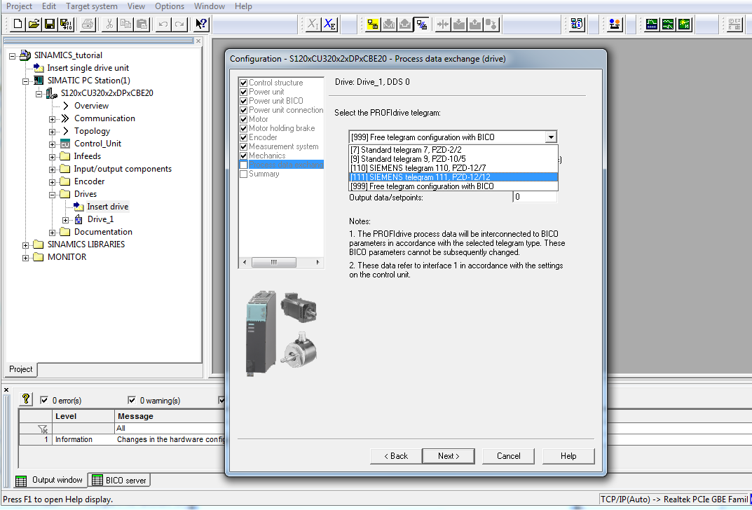Switch to the BICO server tab
This screenshot has width=752, height=510.
[x=119, y=481]
